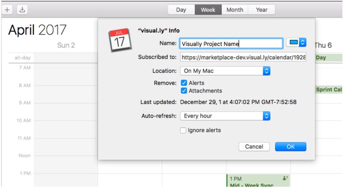Click the Subscribed to URL field
The height and width of the screenshot is (187, 343).
(243, 57)
